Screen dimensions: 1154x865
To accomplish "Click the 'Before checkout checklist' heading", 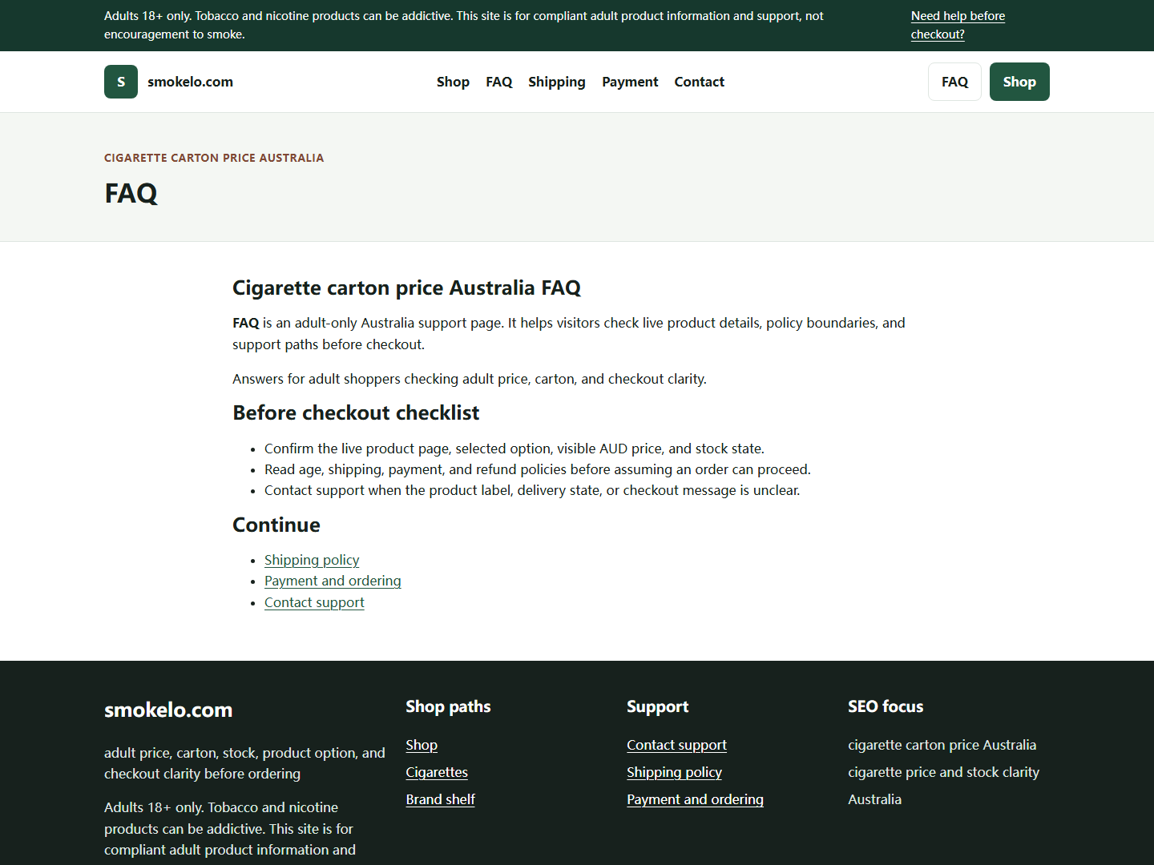I will pos(356,412).
